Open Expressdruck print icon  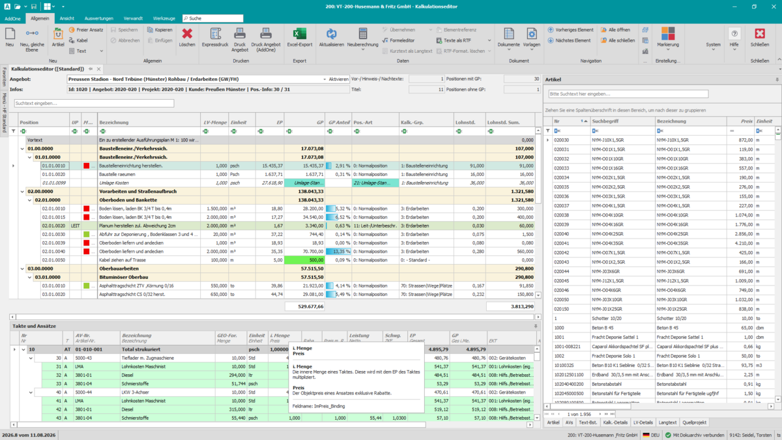click(x=216, y=34)
